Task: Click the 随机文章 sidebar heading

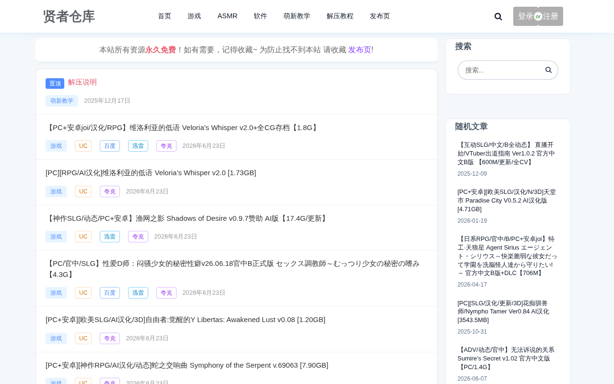Action: tap(472, 127)
